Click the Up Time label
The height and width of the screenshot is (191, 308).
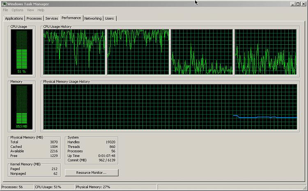[74, 156]
